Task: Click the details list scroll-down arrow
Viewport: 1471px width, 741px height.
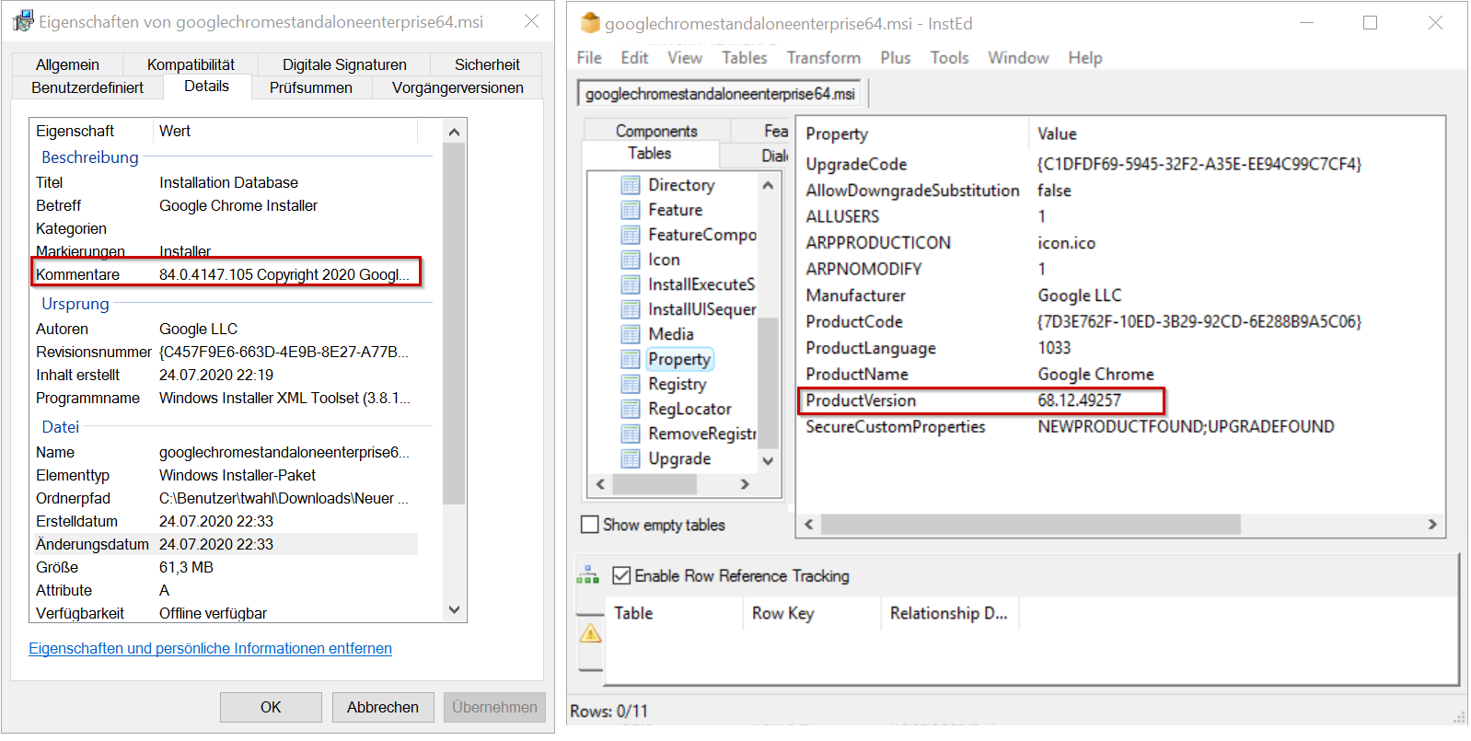Action: coord(454,609)
